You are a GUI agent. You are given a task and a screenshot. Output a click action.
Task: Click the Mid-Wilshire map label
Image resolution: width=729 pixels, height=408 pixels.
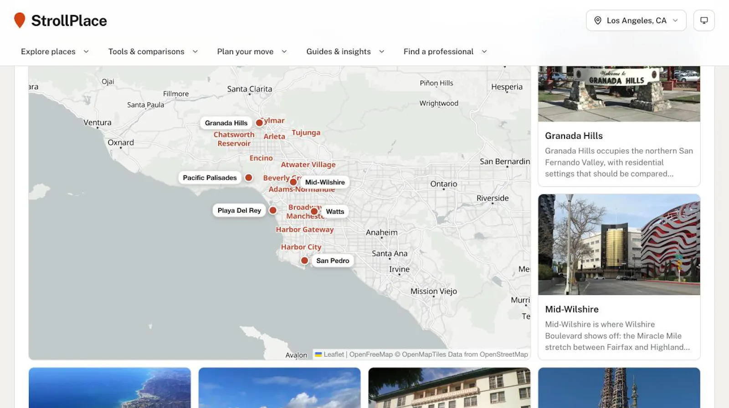click(325, 182)
